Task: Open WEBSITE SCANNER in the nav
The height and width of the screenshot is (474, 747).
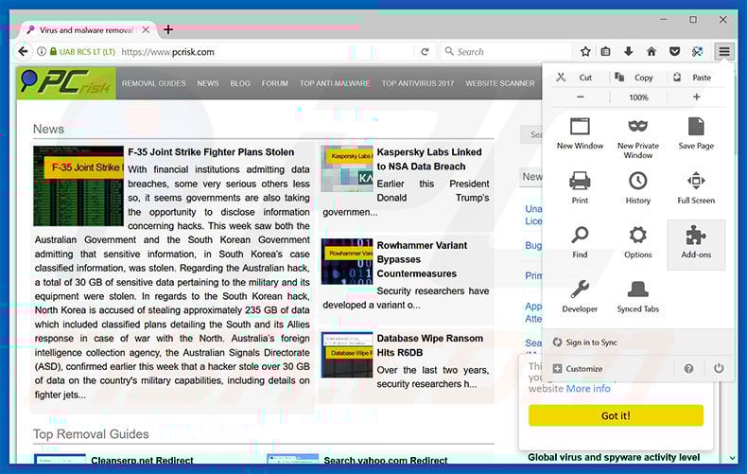Action: pos(500,83)
